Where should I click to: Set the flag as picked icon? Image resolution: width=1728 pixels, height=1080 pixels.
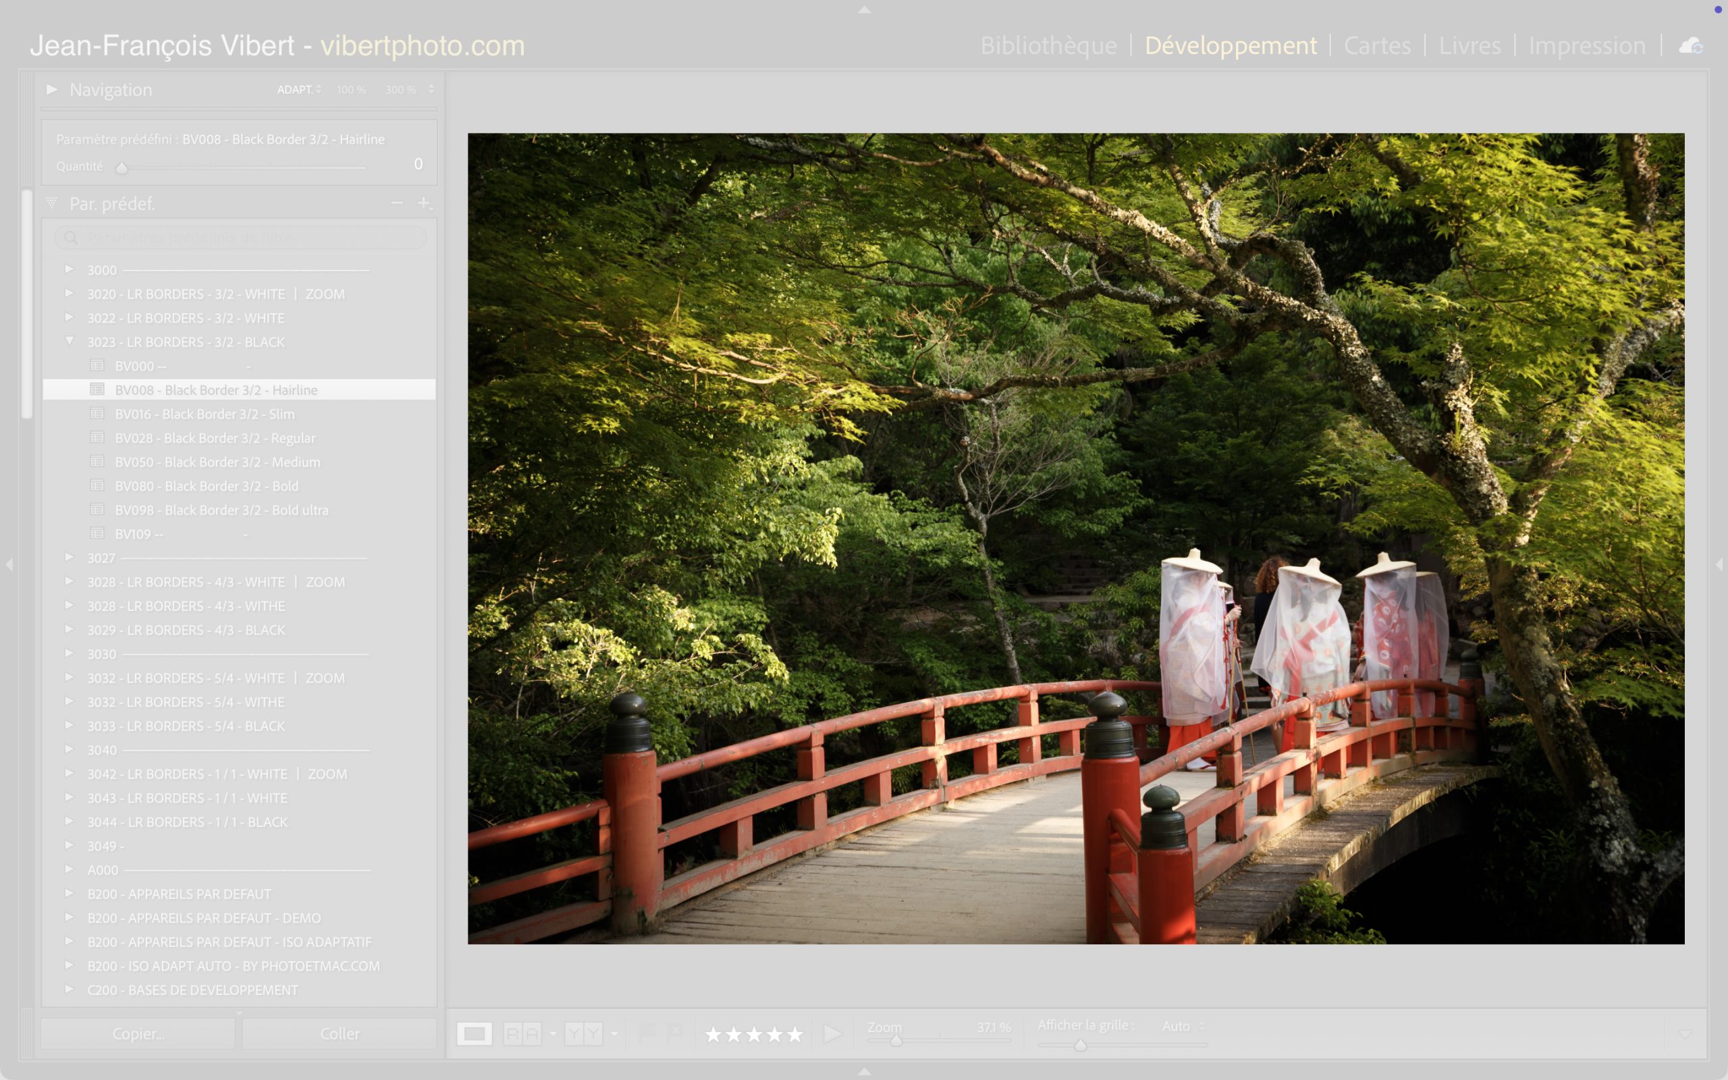click(x=647, y=1033)
